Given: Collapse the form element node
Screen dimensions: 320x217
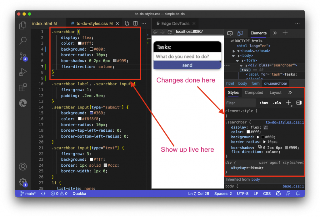Looking at the screenshot, I should [237, 61].
